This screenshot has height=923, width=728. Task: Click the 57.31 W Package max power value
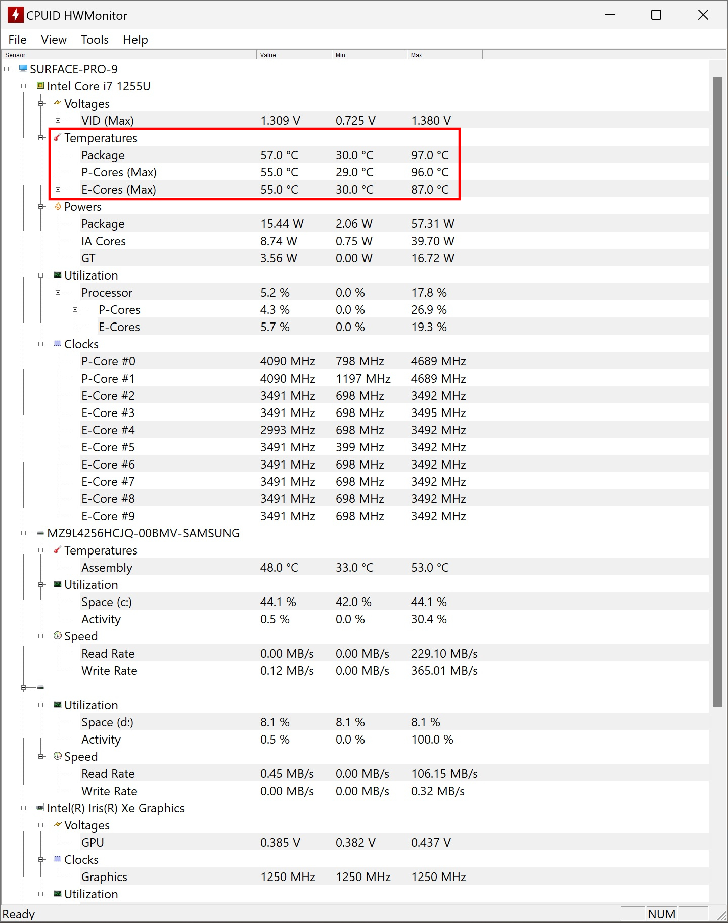[x=433, y=223]
